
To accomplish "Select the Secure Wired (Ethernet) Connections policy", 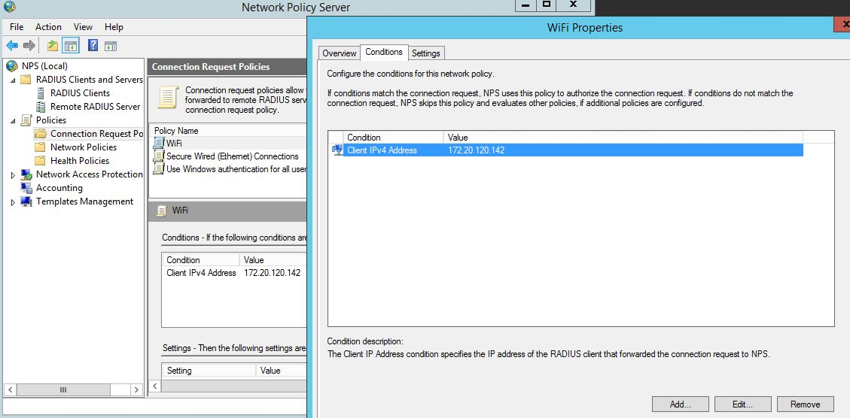I will 232,156.
